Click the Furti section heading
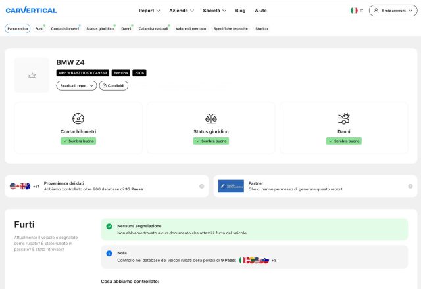 click(x=24, y=225)
